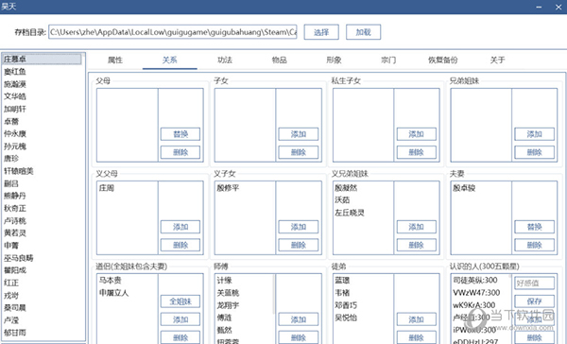
Task: Open the 形象 tab
Action: coord(334,60)
